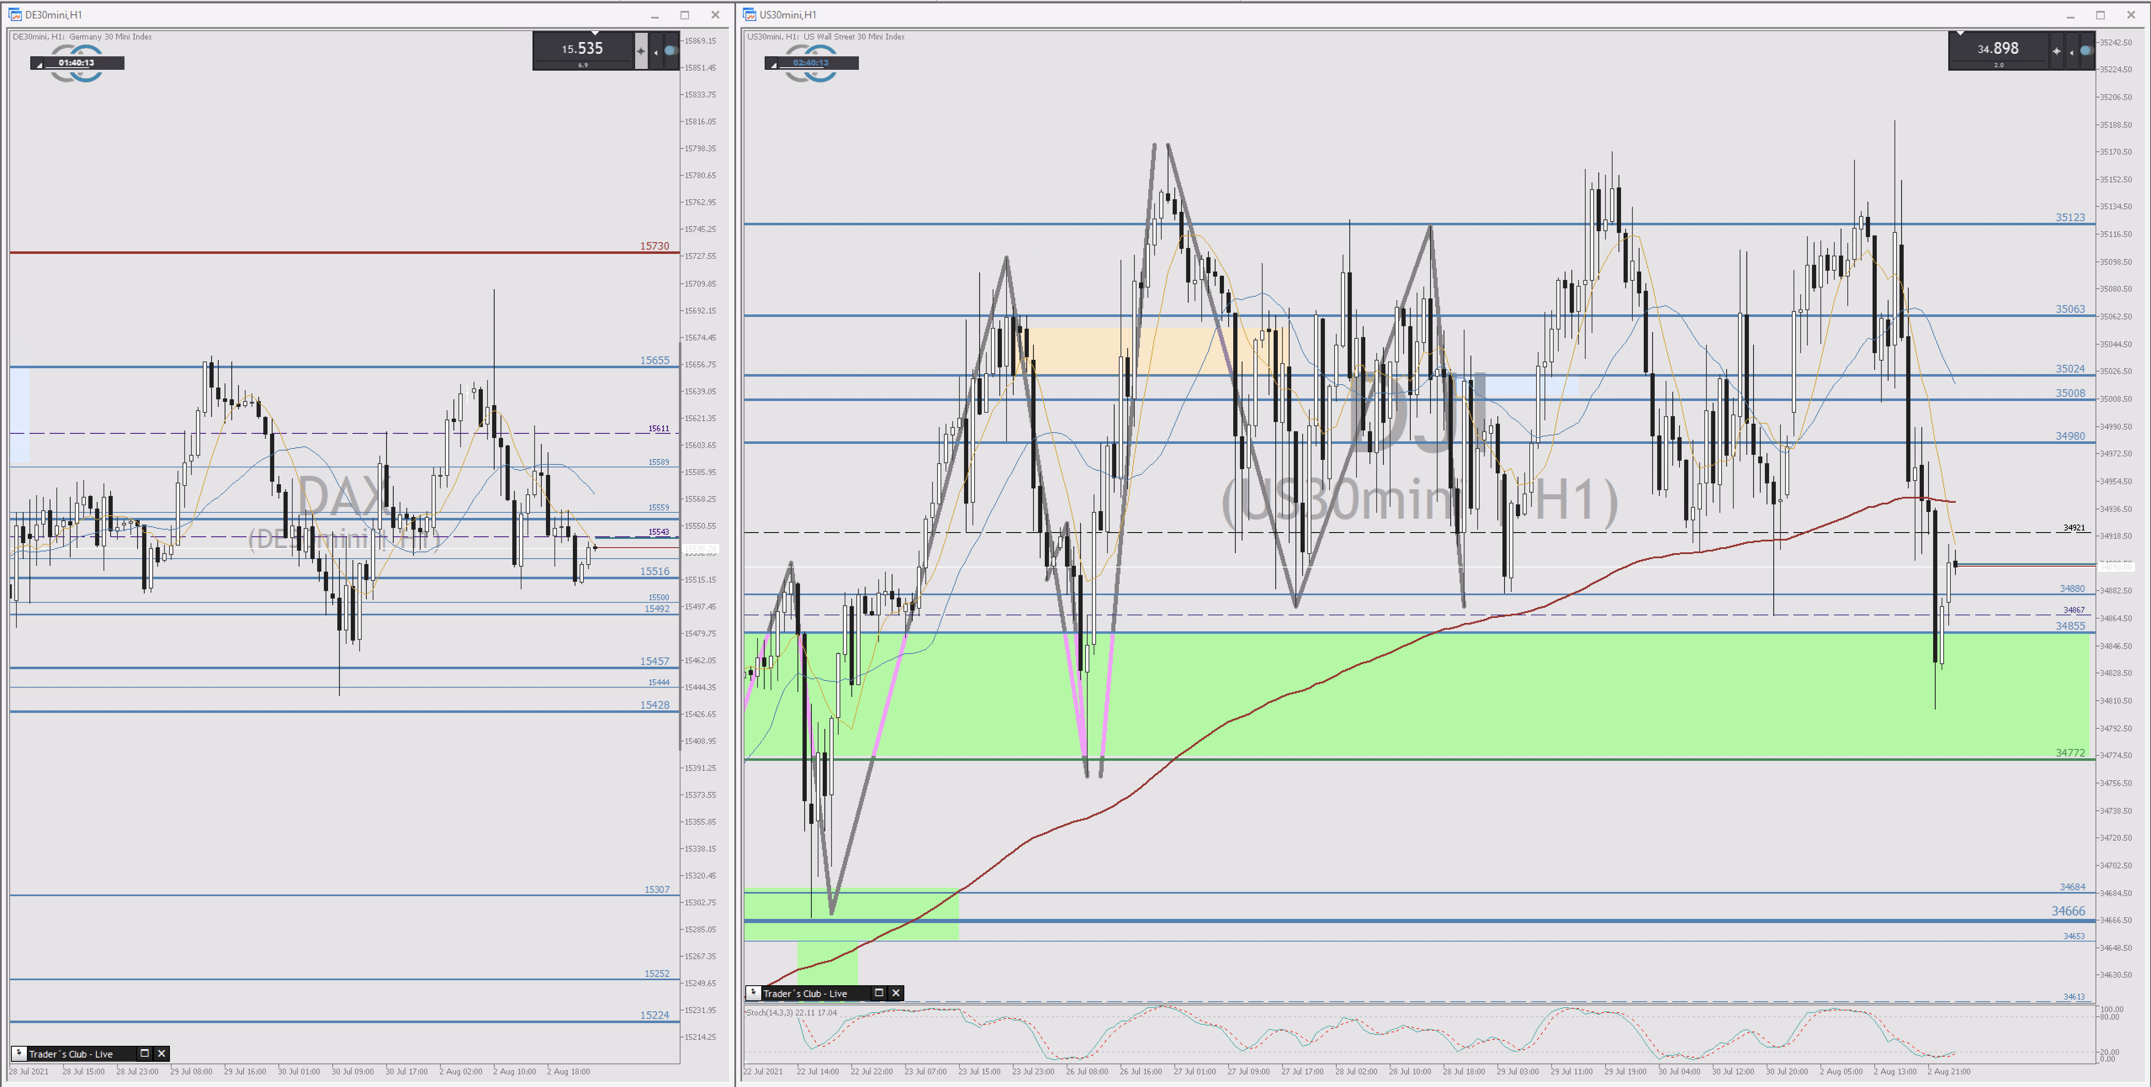Select the 15224 level label
2151x1087 pixels.
pyautogui.click(x=654, y=1014)
